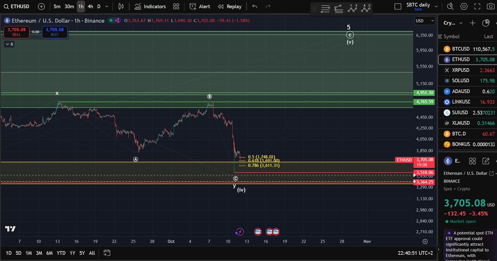The width and height of the screenshot is (497, 261).
Task: Select LINKUSD in the watchlist
Action: pos(468,102)
